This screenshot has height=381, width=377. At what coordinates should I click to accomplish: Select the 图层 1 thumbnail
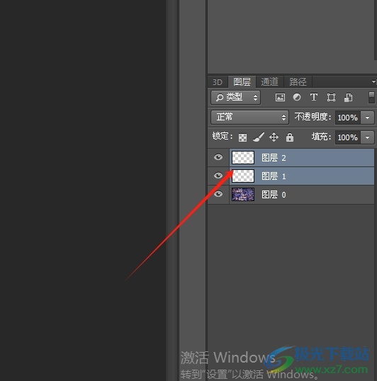pyautogui.click(x=243, y=176)
